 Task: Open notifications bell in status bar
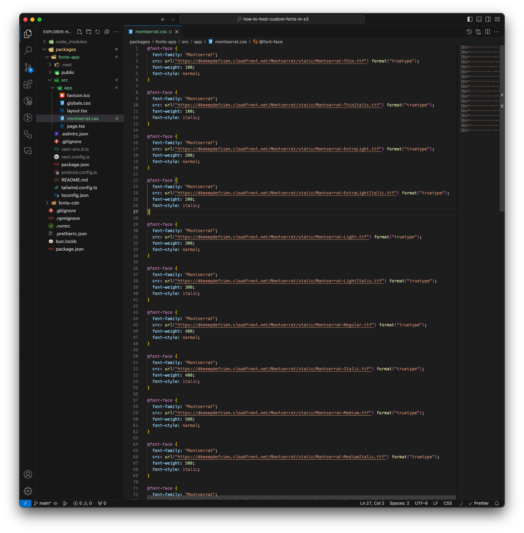tap(497, 503)
